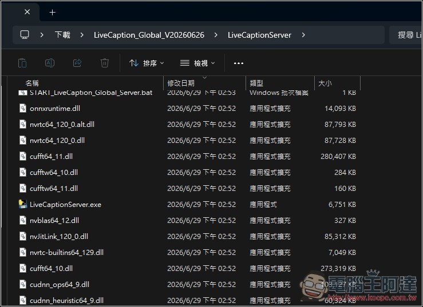Image resolution: width=423 pixels, height=307 pixels.
Task: Click the LiveCaptionServer.exe file name
Action: tap(66, 204)
